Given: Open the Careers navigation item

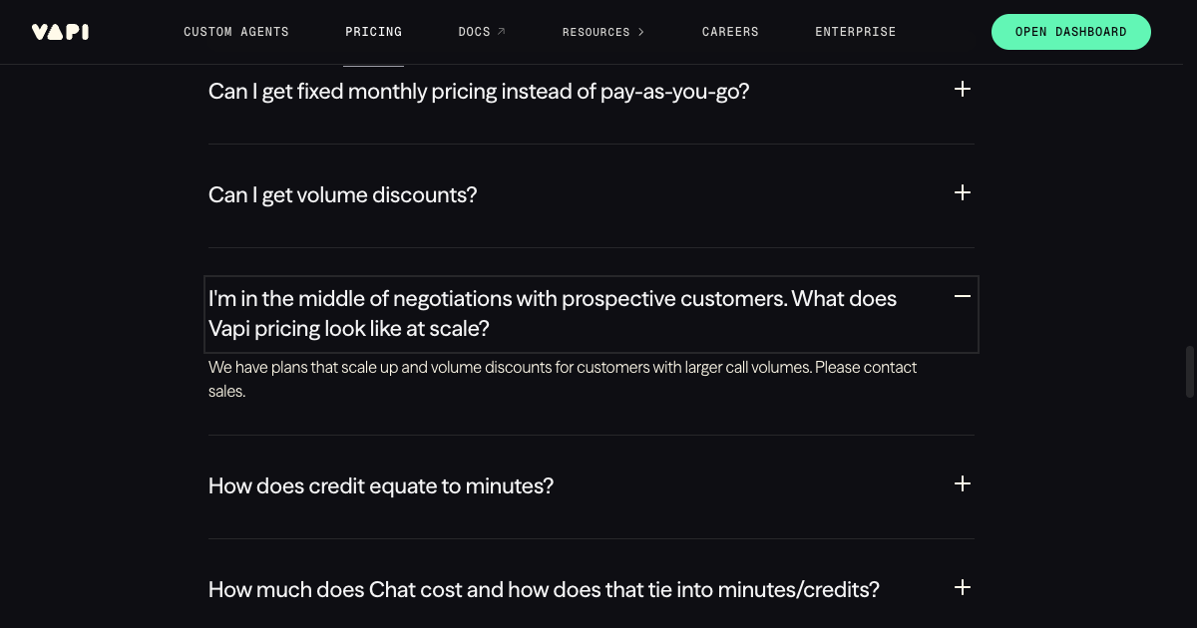Looking at the screenshot, I should (x=730, y=31).
